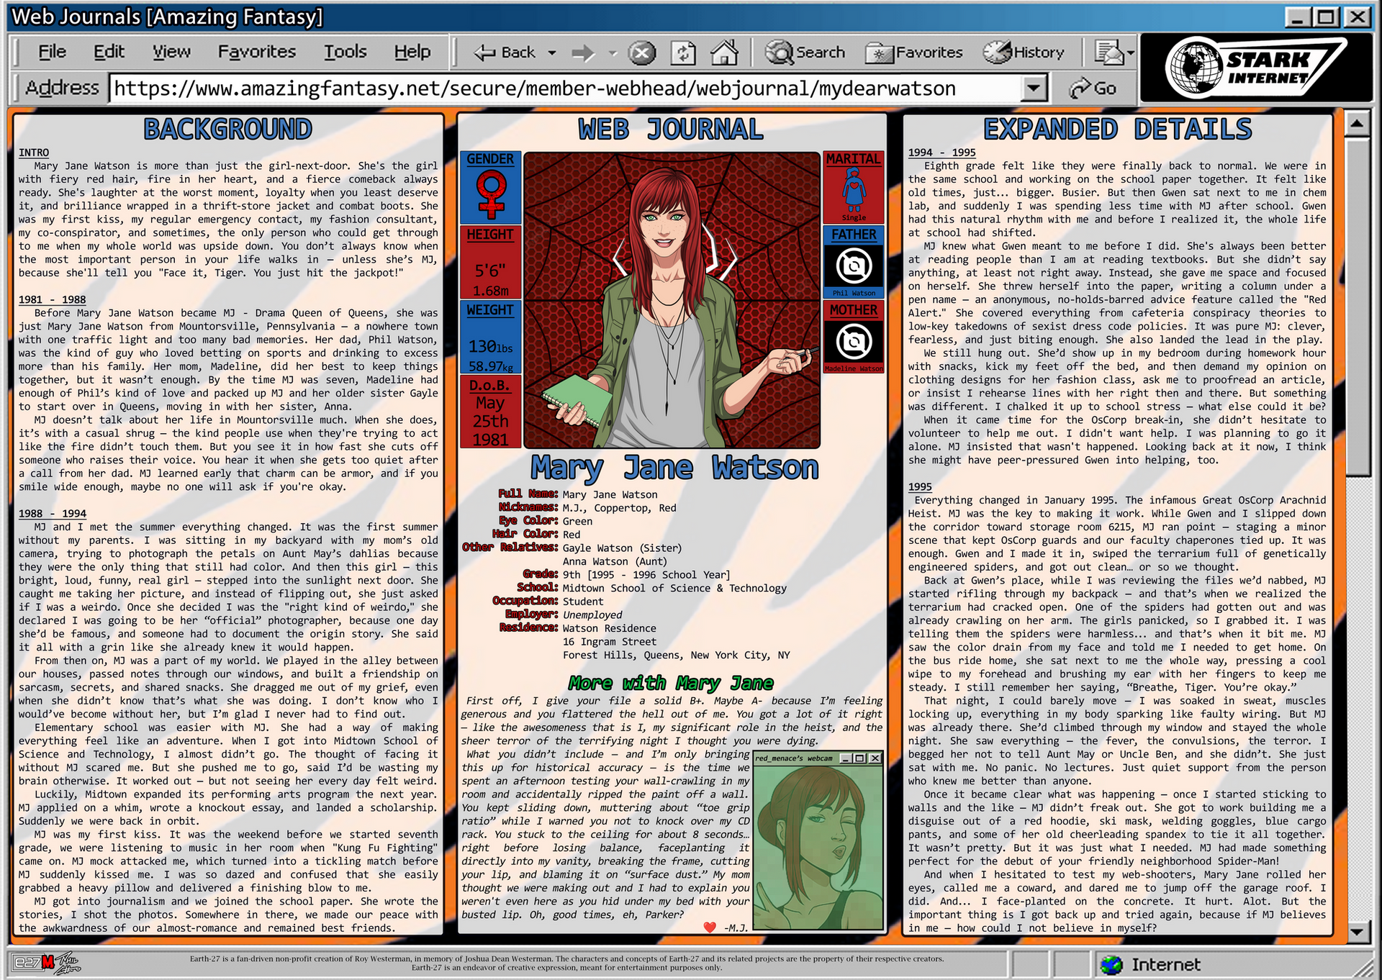
Task: Open the Favorites toolbar button
Action: point(914,53)
